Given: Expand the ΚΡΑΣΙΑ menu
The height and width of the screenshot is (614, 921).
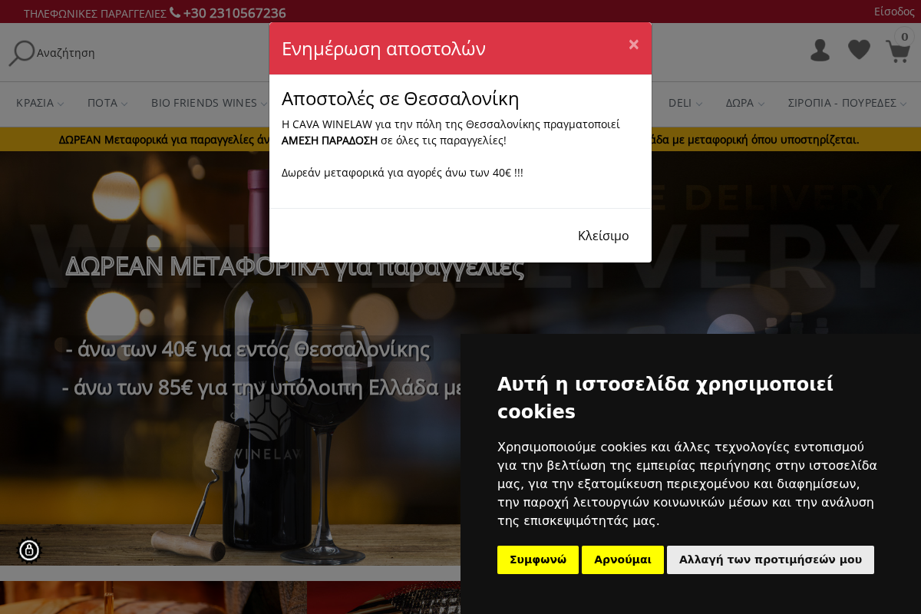Looking at the screenshot, I should (x=40, y=103).
